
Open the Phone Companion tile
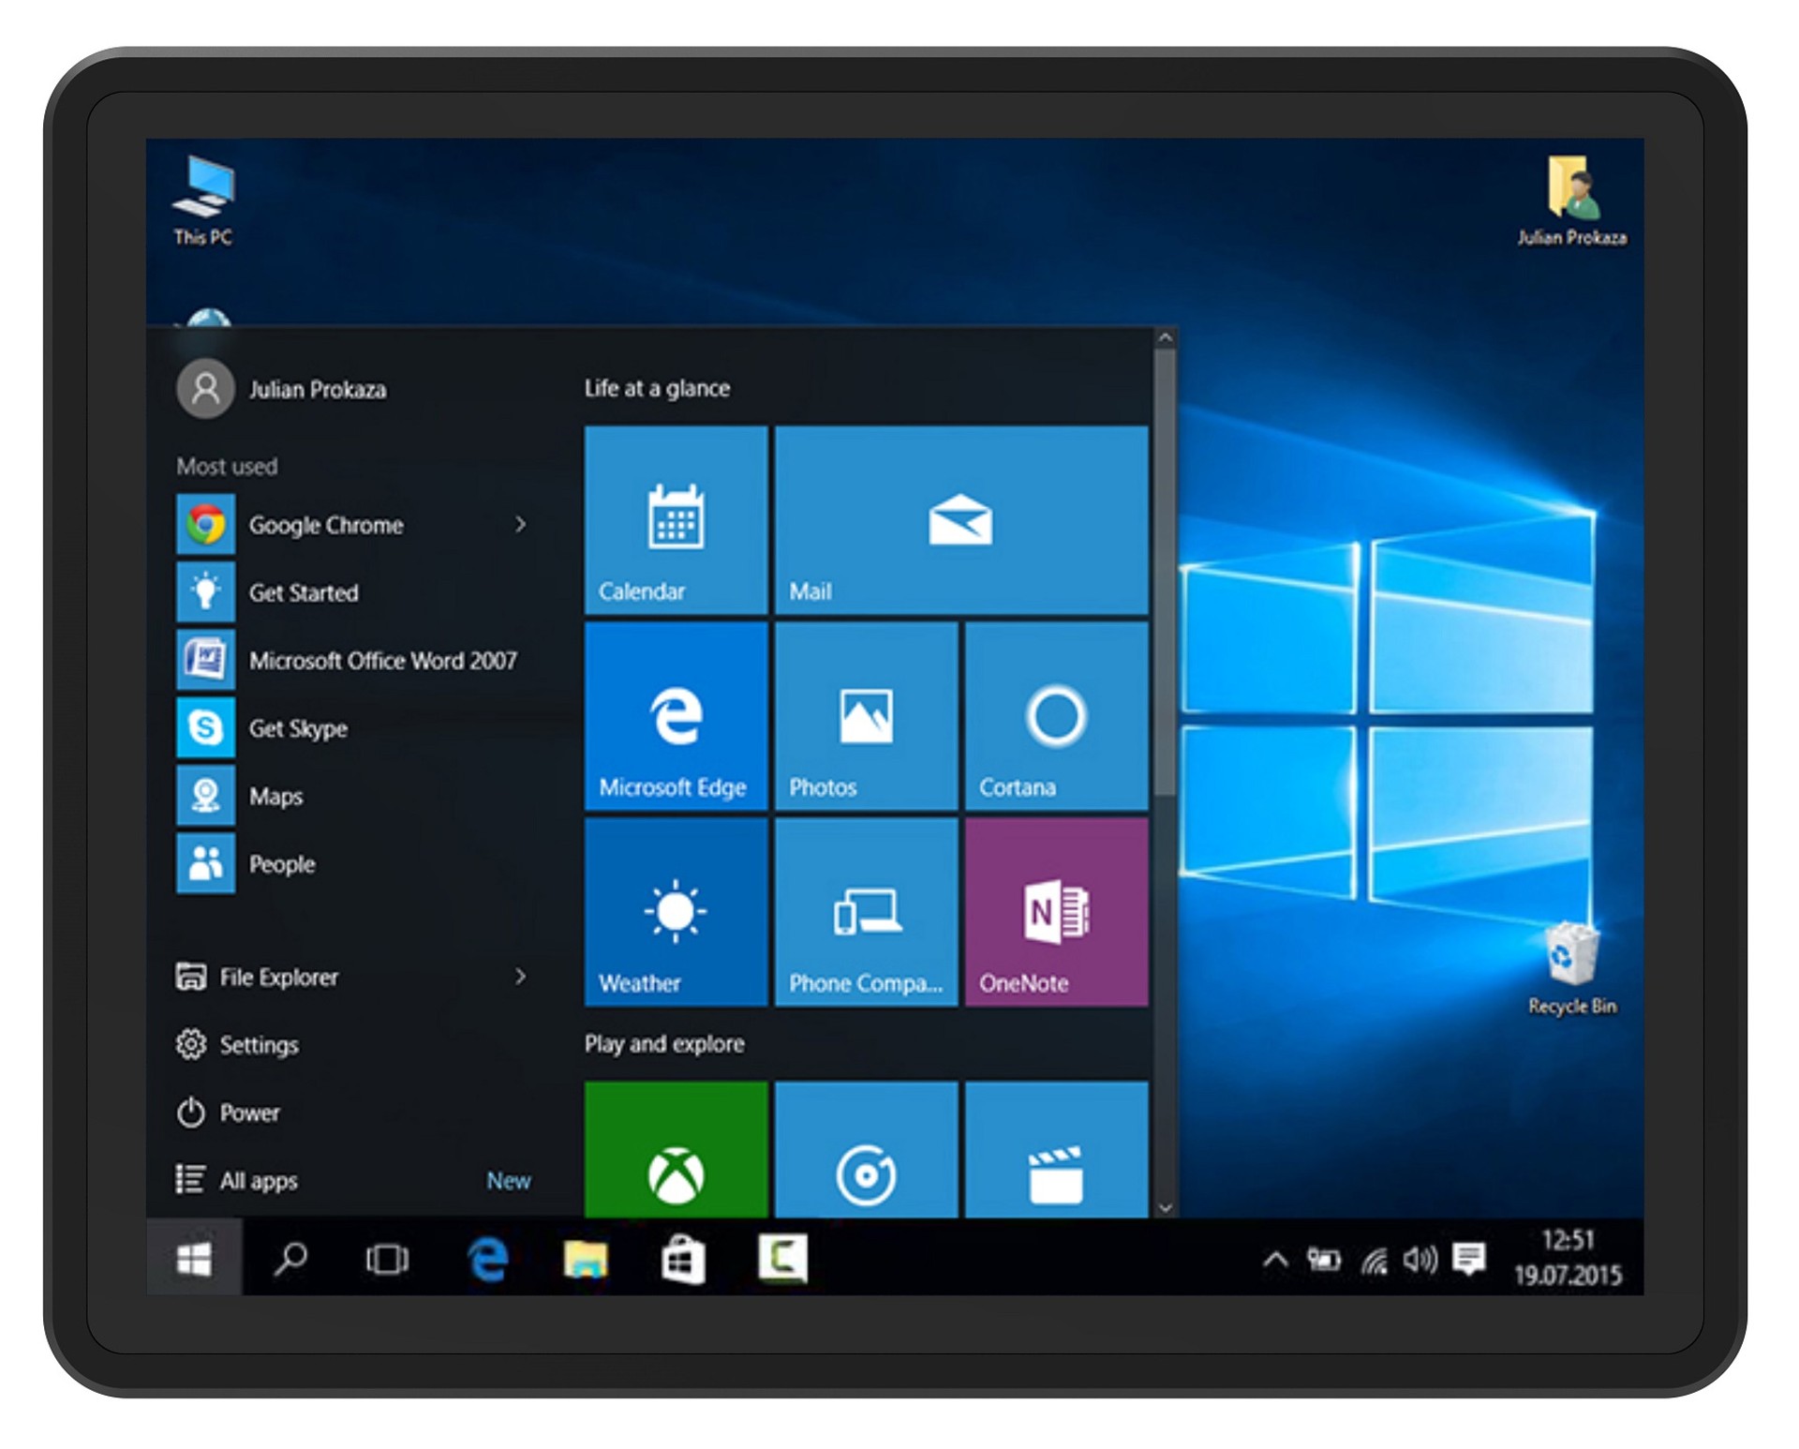[866, 912]
